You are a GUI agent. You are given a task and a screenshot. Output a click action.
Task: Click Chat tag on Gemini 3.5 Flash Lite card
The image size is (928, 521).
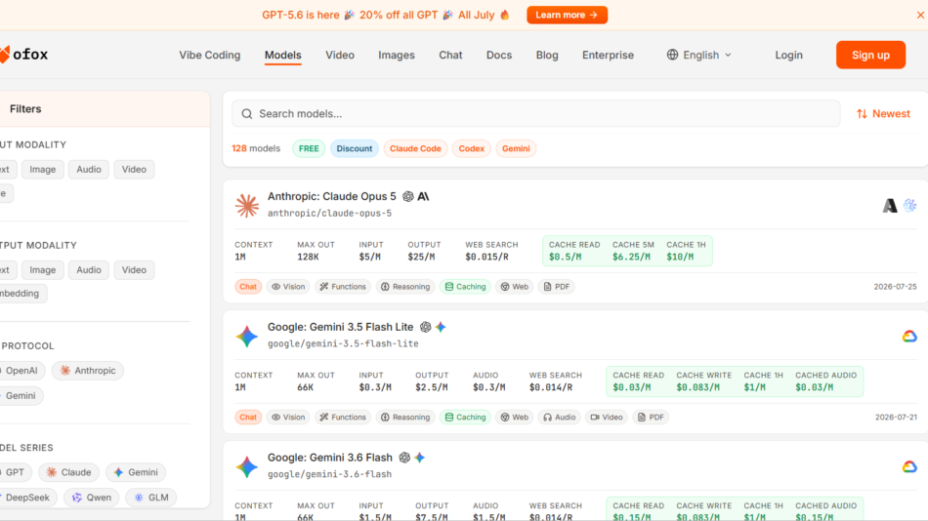pos(248,418)
